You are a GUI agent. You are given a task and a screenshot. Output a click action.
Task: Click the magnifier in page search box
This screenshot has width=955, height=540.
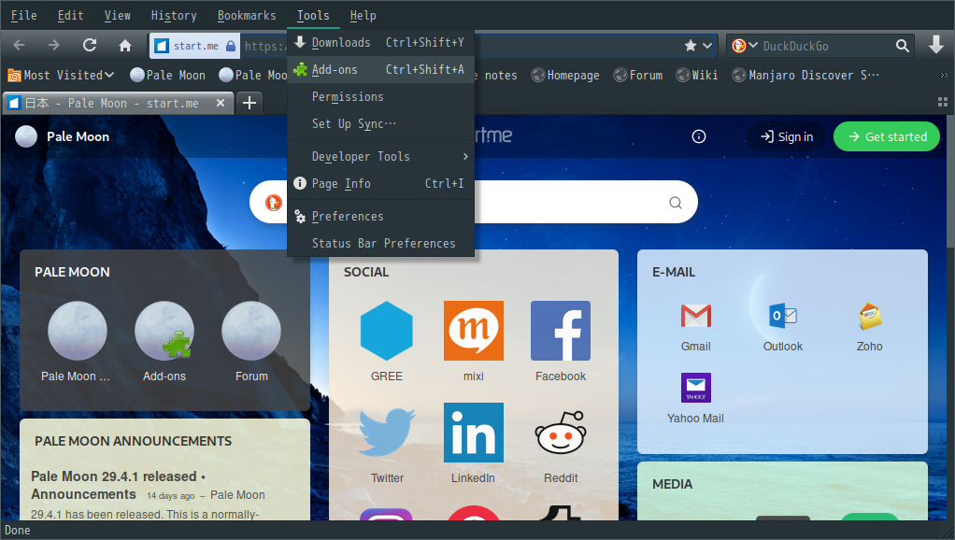click(x=675, y=202)
